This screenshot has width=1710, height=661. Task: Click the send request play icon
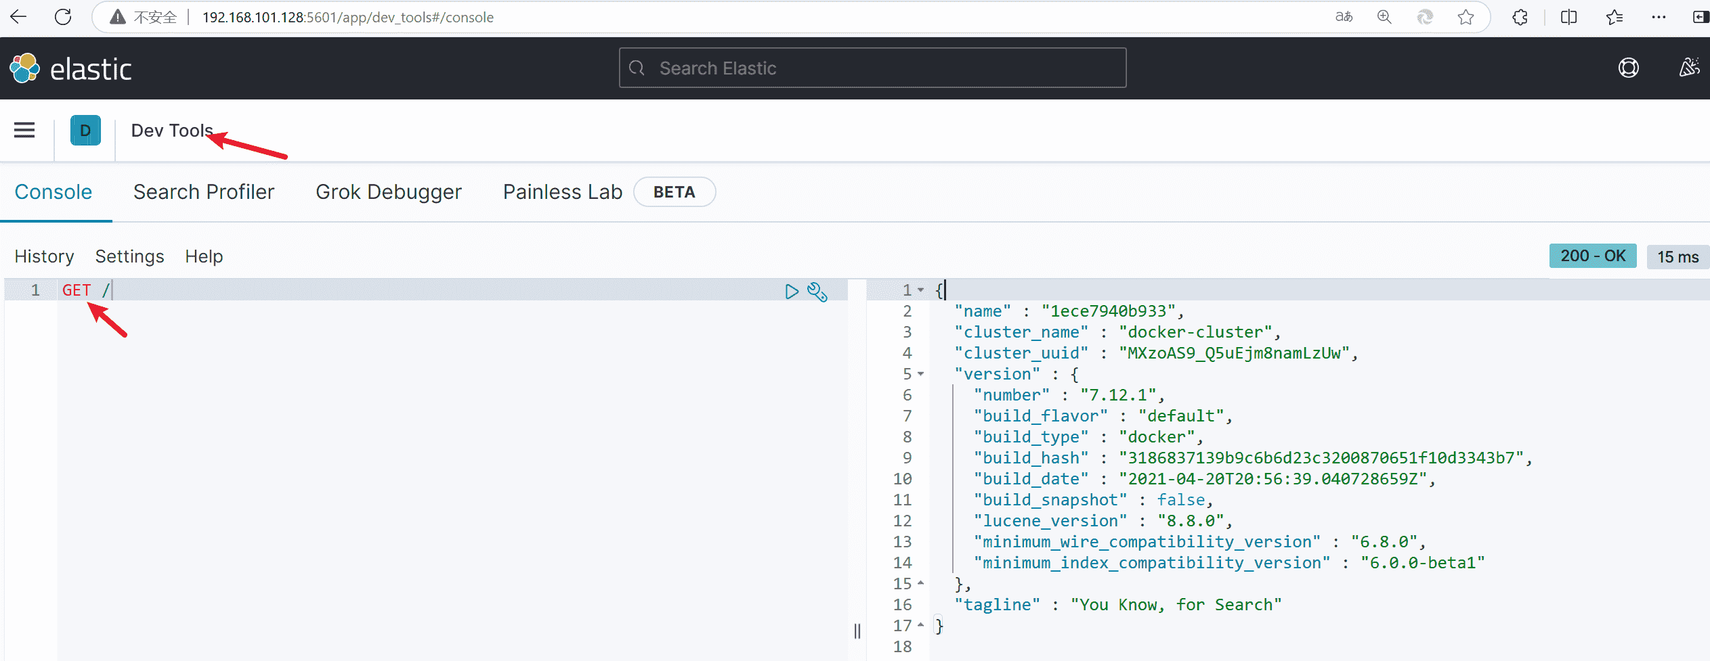pos(791,292)
